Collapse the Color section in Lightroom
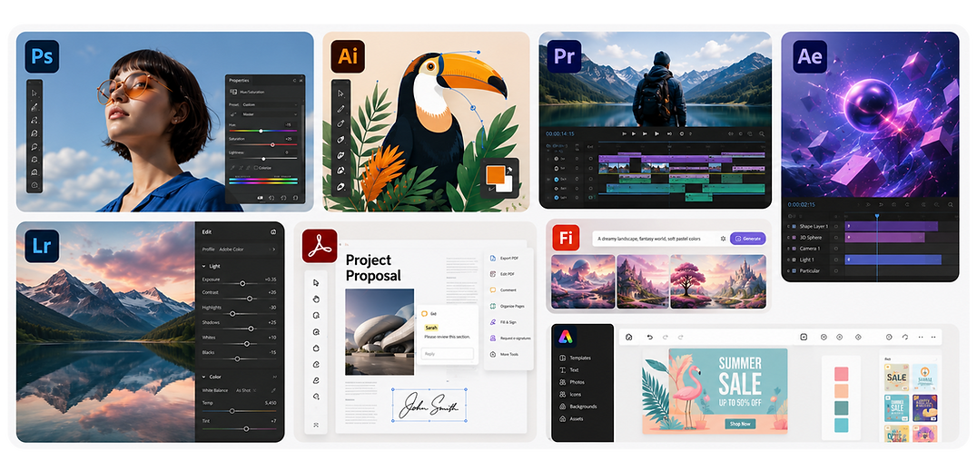This screenshot has height=461, width=977. click(203, 377)
